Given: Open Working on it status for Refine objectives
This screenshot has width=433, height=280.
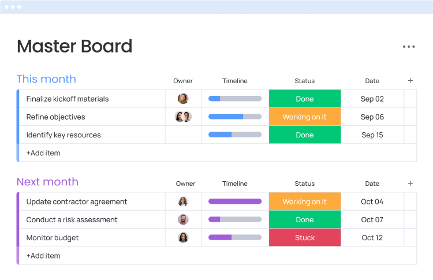Looking at the screenshot, I should point(304,117).
